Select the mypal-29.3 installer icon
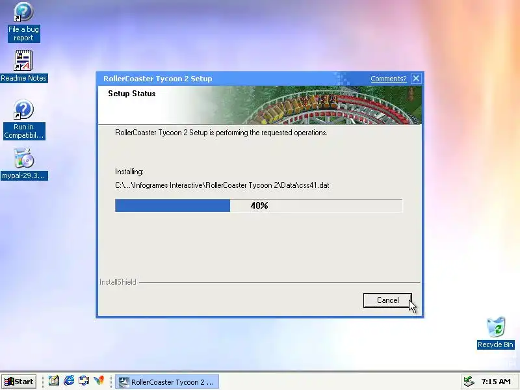 [23, 164]
